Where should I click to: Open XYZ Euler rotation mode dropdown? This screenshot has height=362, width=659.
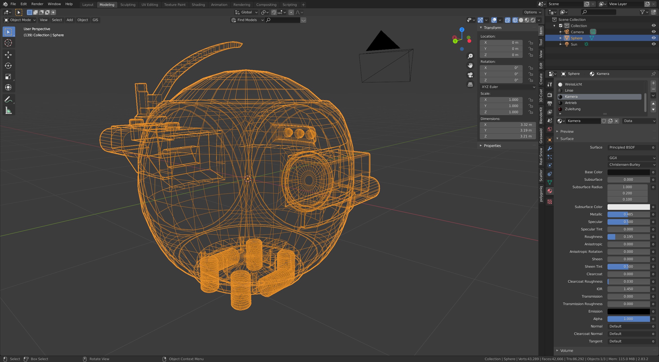508,87
